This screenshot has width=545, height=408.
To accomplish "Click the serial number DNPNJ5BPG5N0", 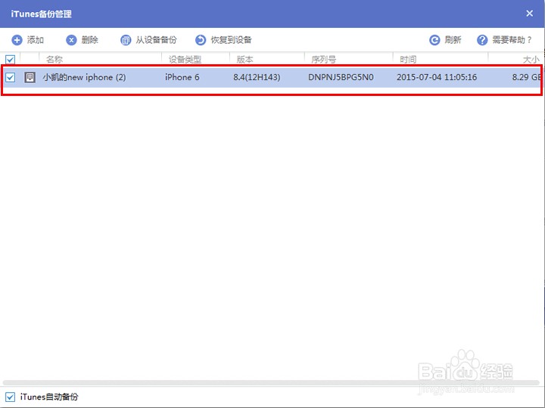I will coord(341,77).
